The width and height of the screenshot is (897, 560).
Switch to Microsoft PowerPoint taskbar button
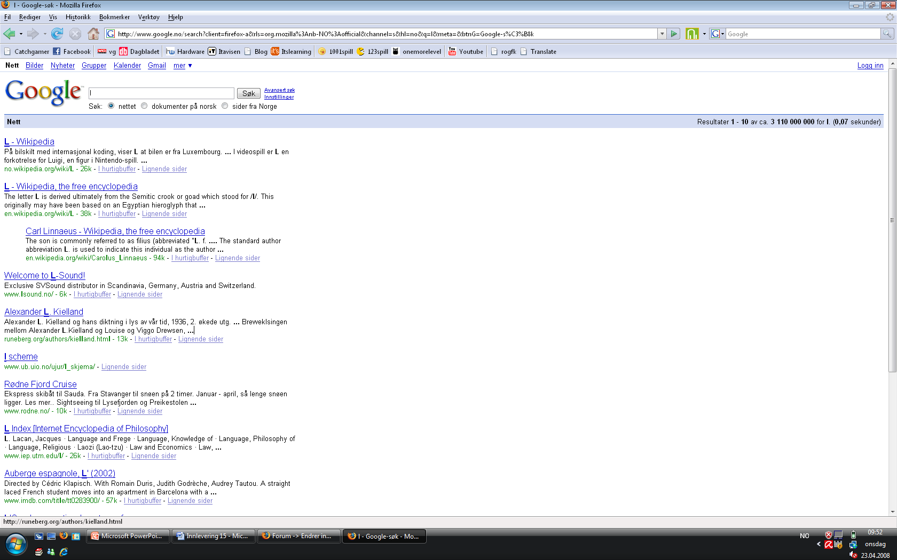pyautogui.click(x=128, y=536)
